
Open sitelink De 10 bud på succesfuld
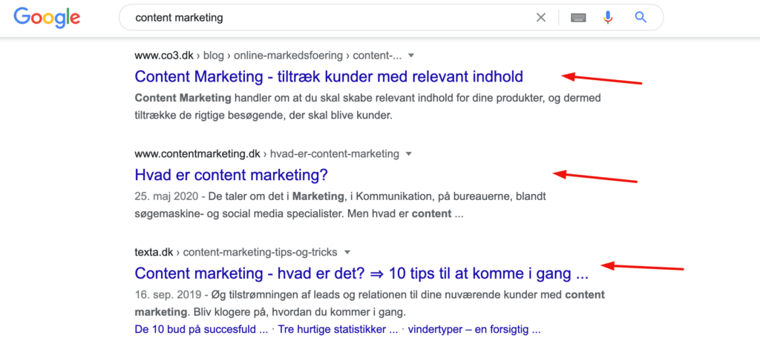(202, 331)
